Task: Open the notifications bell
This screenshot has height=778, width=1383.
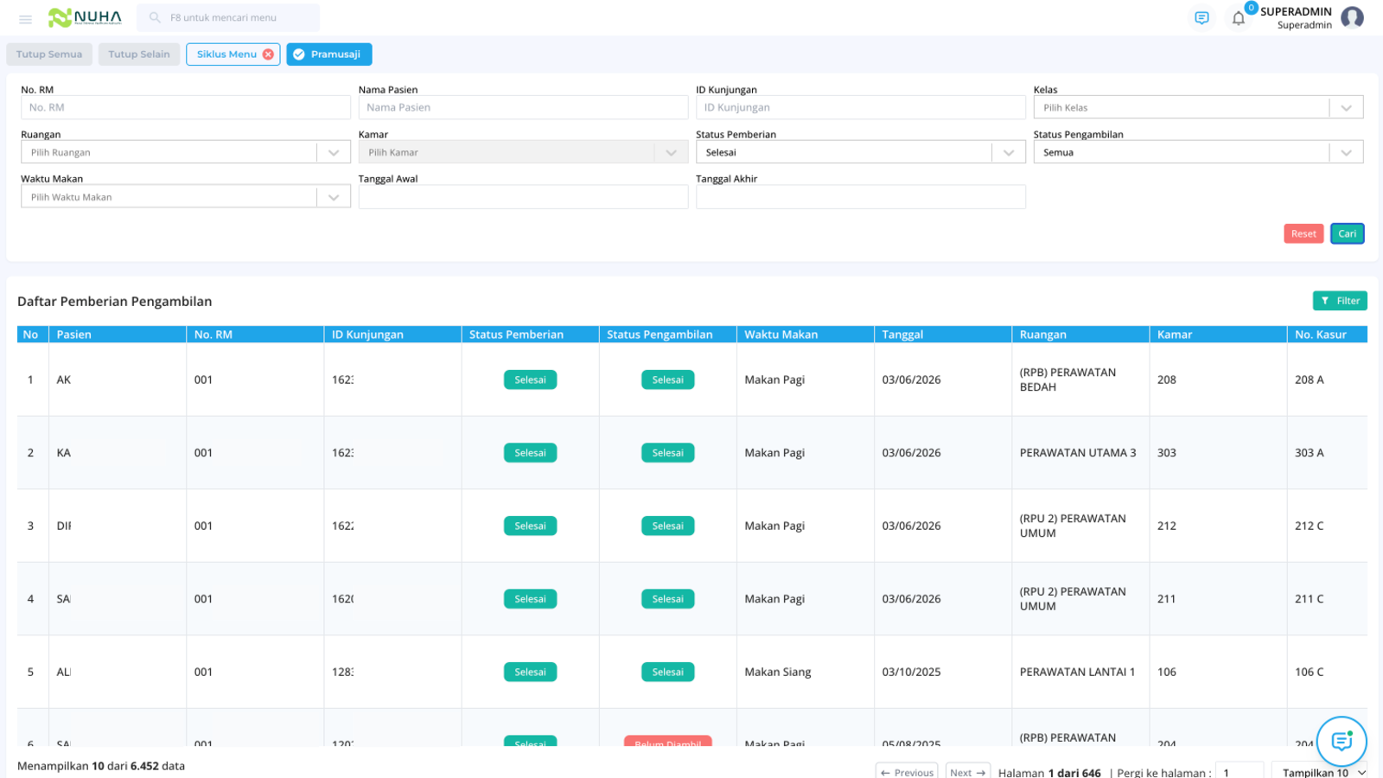Action: (1239, 18)
